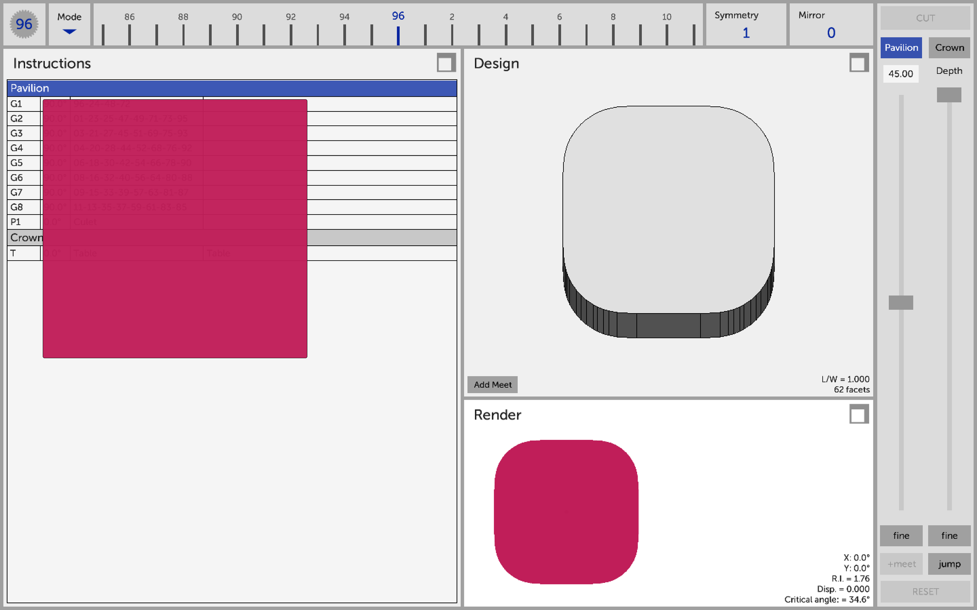Click the 62 facets readout

(851, 390)
